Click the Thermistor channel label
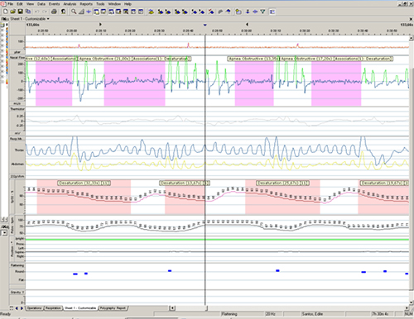Viewport: 414px width, 319px height. tap(17, 109)
